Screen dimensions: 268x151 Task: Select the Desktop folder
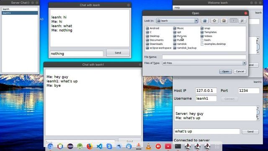point(153,36)
